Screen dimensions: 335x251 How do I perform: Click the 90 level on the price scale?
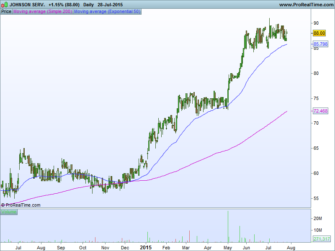coord(316,23)
